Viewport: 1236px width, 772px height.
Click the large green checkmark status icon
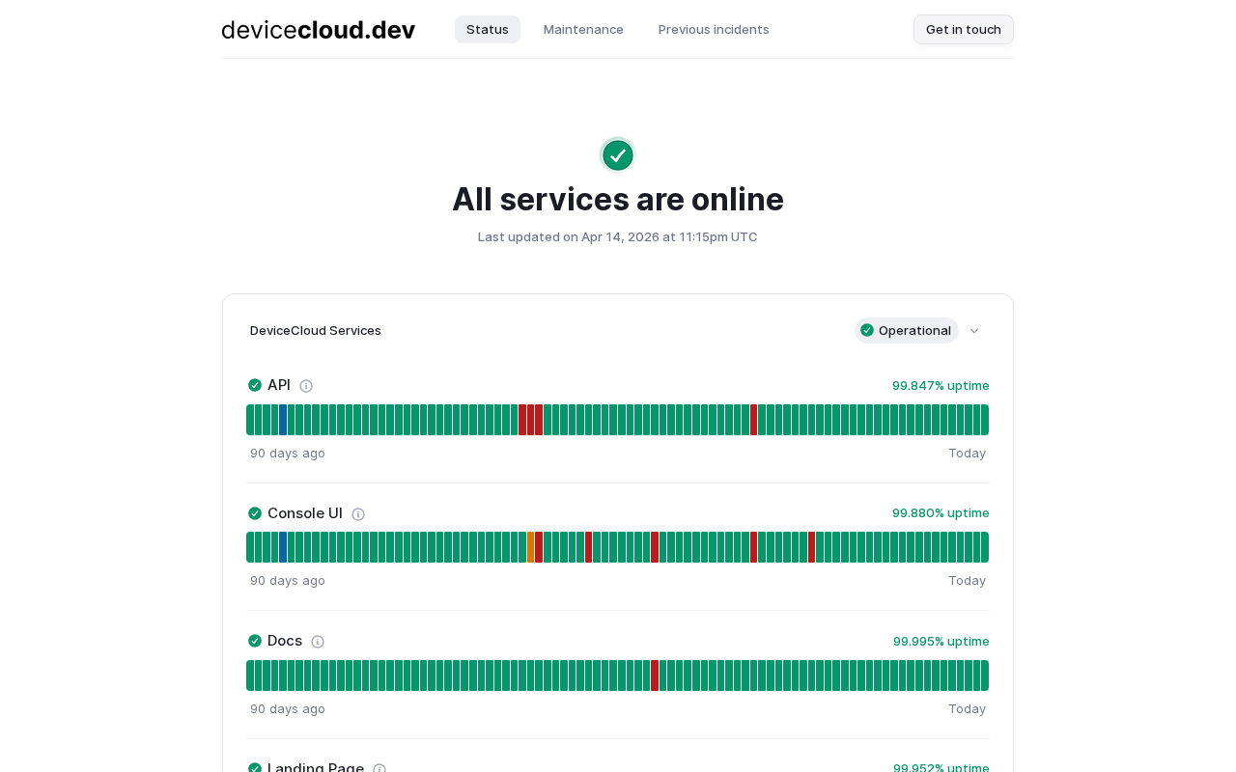tap(618, 155)
